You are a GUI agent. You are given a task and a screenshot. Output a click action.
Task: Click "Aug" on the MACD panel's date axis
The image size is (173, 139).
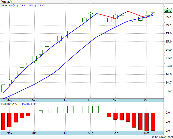pos(91,133)
